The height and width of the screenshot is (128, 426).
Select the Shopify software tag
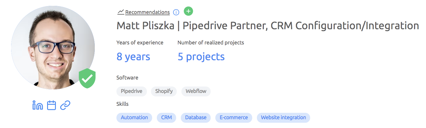point(164,91)
